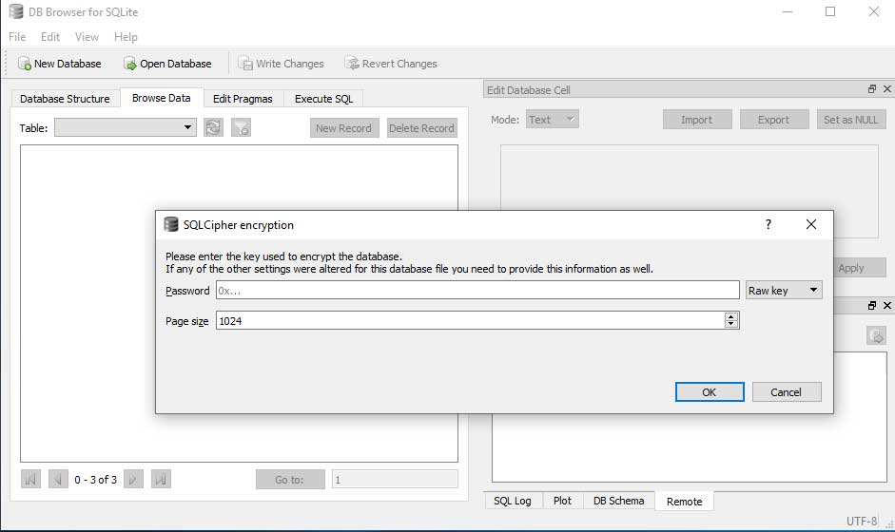Click the help question mark in SQLCipher dialog
The height and width of the screenshot is (532, 895).
coord(769,224)
